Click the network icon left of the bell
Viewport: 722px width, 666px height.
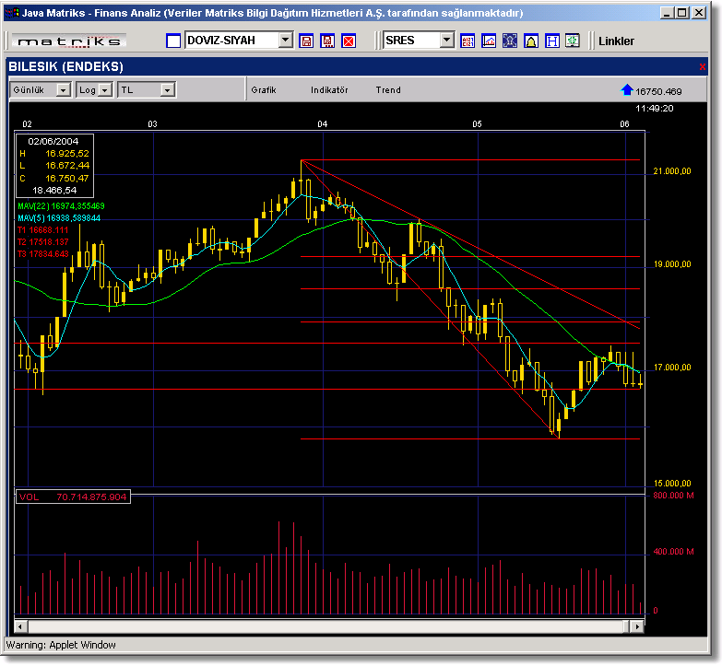[x=511, y=41]
